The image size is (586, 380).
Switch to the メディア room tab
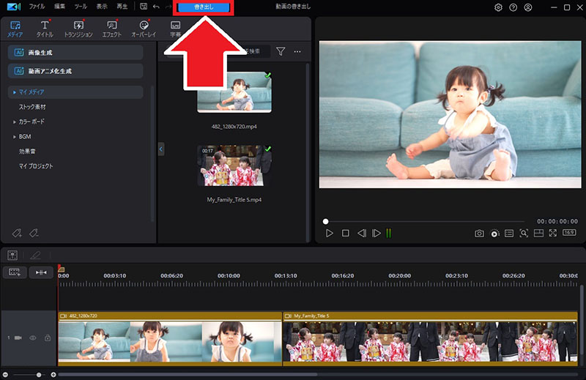pos(15,29)
